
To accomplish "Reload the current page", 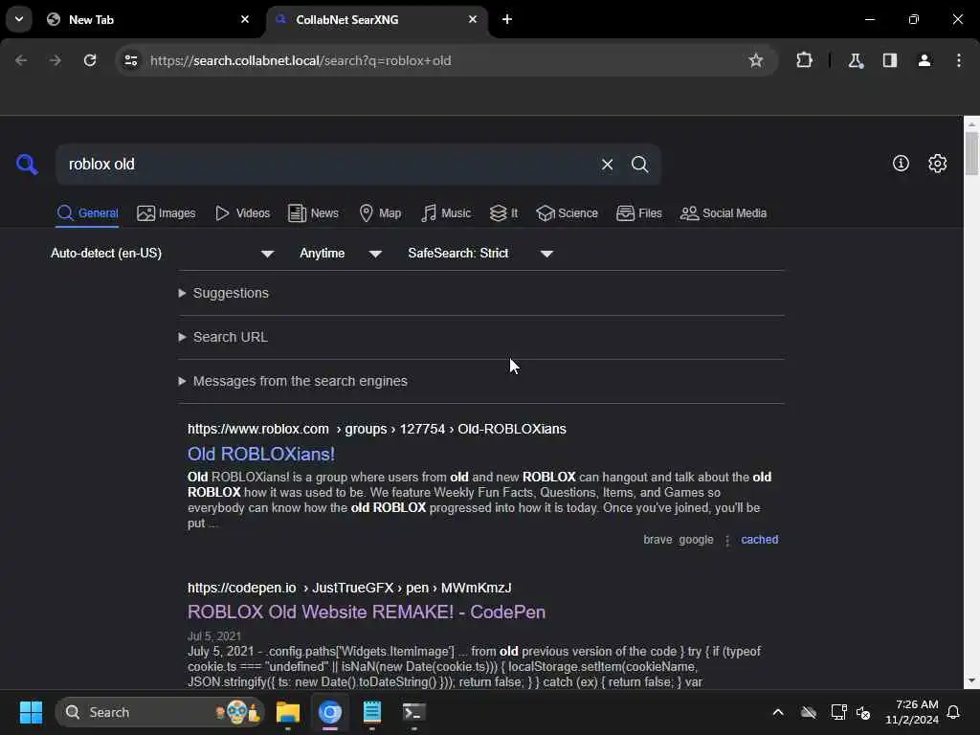I will coord(90,60).
